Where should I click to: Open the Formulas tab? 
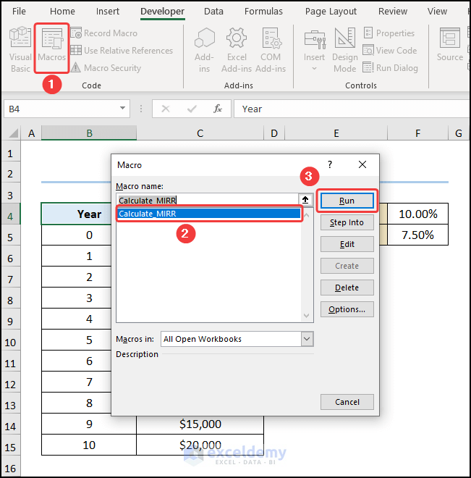pyautogui.click(x=263, y=12)
